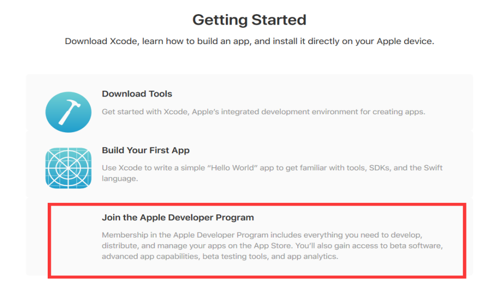Image resolution: width=500 pixels, height=291 pixels.
Task: Click the "Membership in the Apple Developer Program" line
Action: click(x=262, y=235)
